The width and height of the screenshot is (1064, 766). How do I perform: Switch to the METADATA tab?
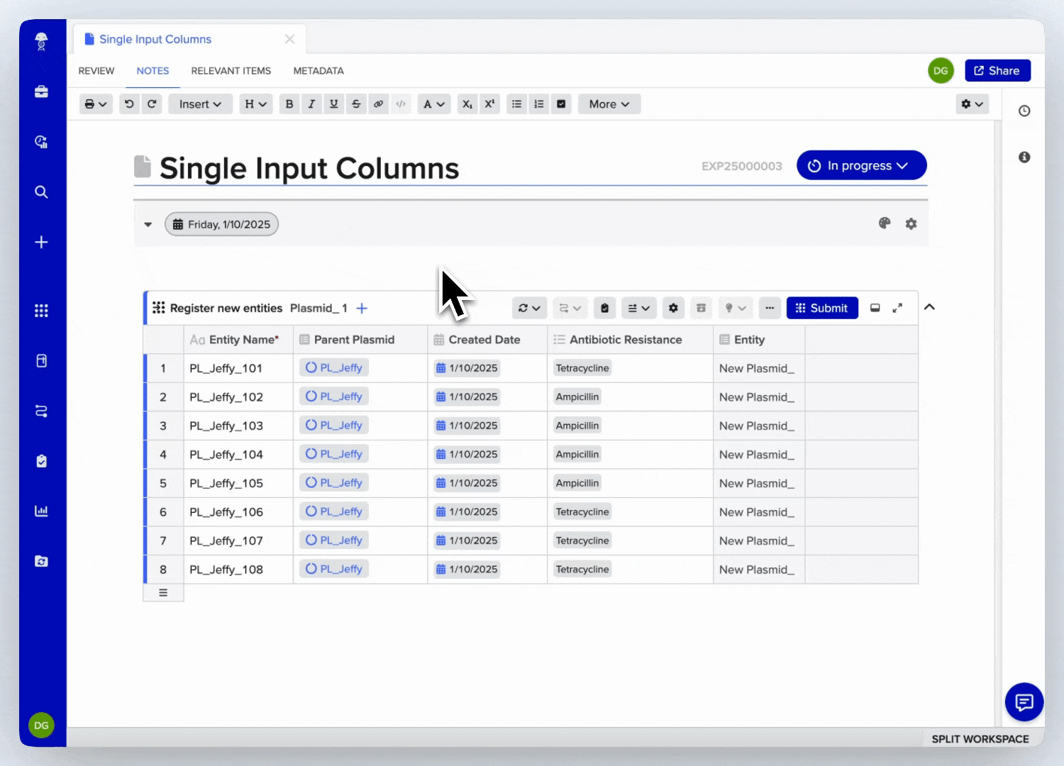click(318, 71)
